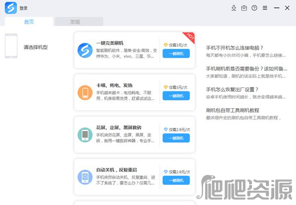
Task: Open article 手机刷机前是否需要备份？
Action: click(x=247, y=69)
